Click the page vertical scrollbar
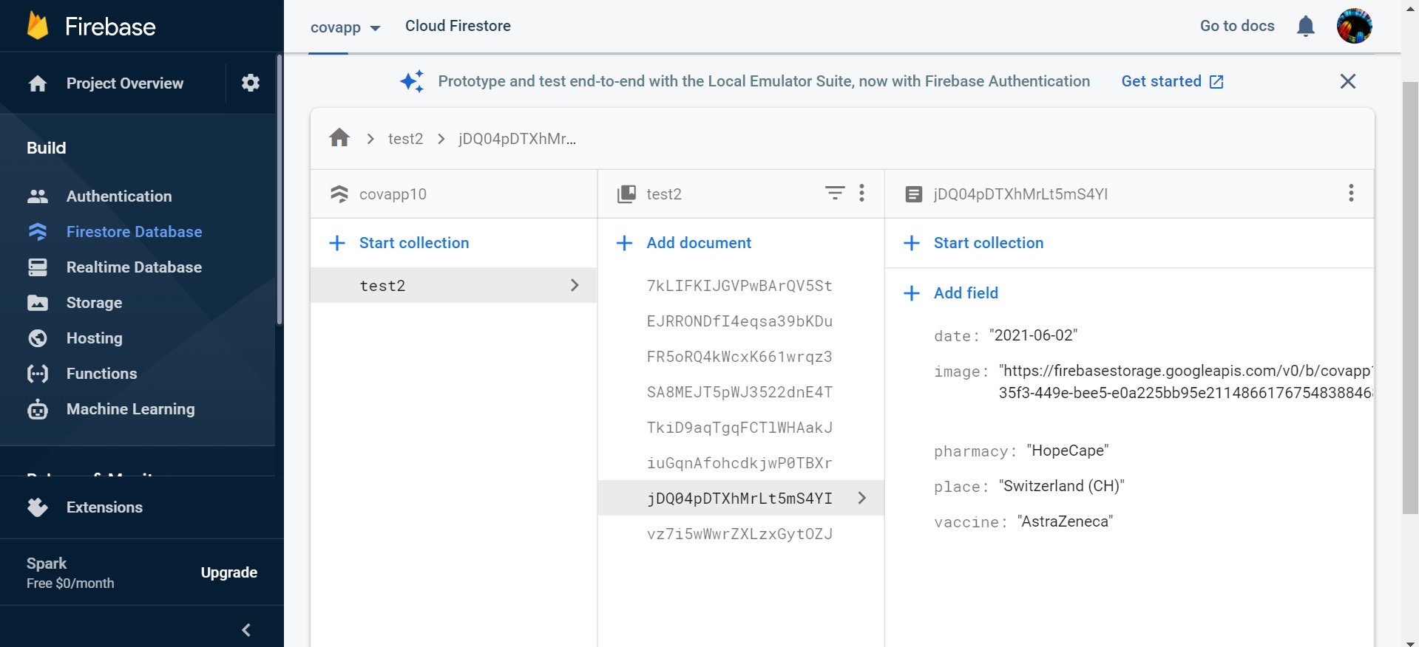 1410,295
